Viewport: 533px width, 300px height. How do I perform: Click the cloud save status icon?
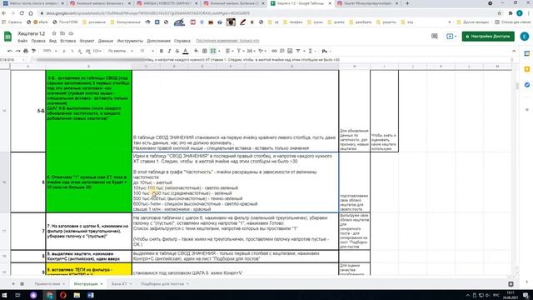(71, 33)
